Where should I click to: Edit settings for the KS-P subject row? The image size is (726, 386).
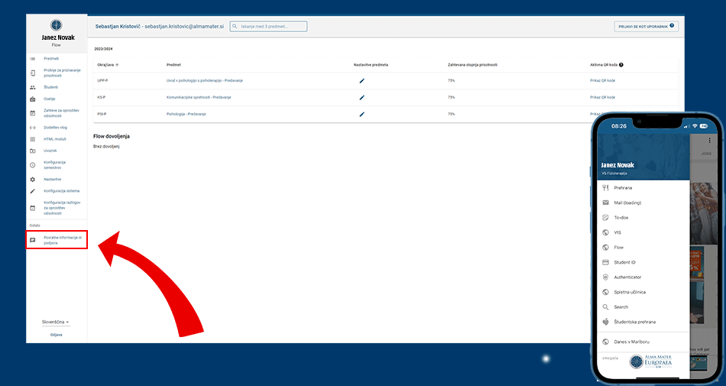pyautogui.click(x=361, y=97)
